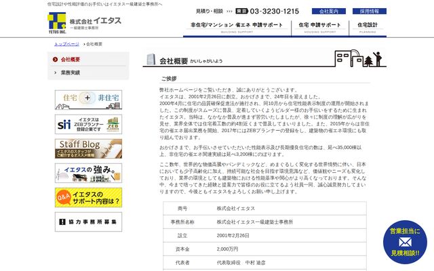Click the 事務所名称 table cell
This screenshot has height=271, width=434.
[x=182, y=222]
